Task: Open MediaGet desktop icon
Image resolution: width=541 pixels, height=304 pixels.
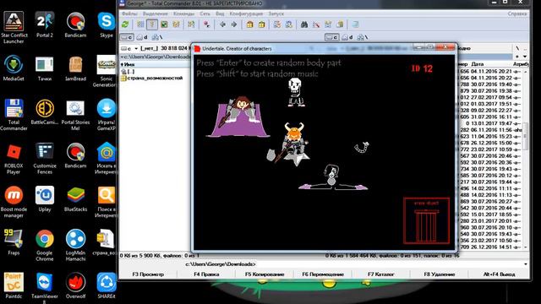Action: coord(14,68)
